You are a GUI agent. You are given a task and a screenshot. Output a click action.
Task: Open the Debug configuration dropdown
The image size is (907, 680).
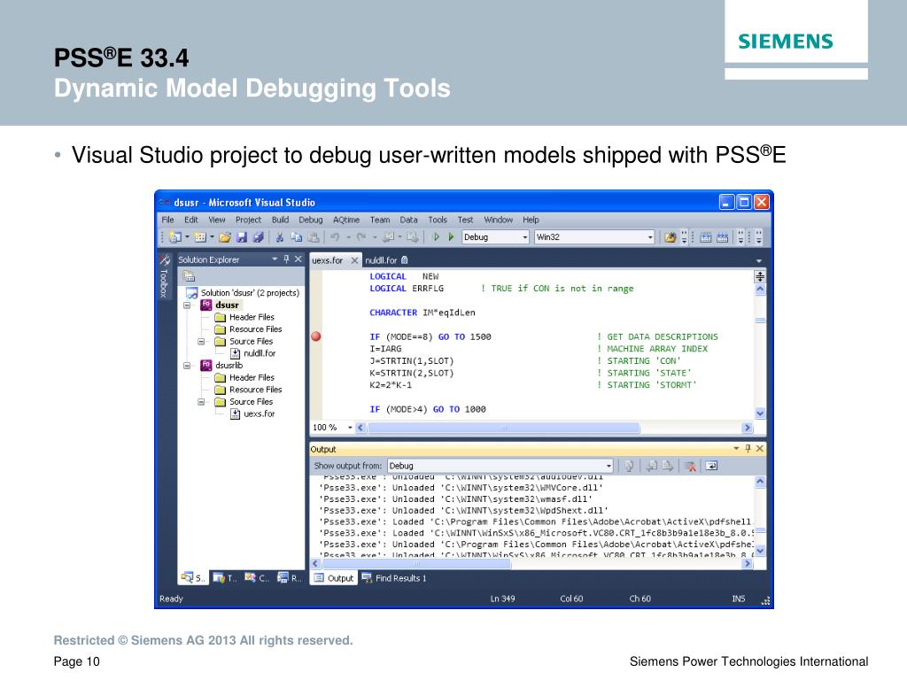[x=525, y=237]
